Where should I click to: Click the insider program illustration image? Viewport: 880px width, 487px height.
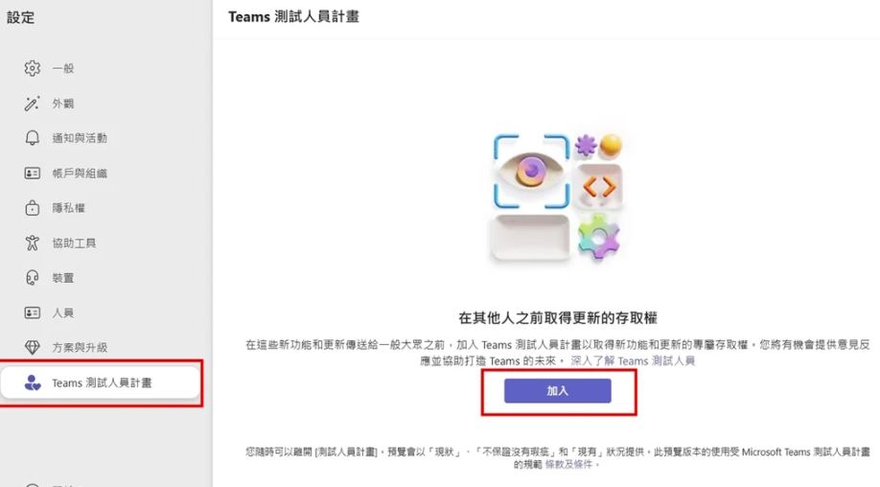click(x=557, y=197)
